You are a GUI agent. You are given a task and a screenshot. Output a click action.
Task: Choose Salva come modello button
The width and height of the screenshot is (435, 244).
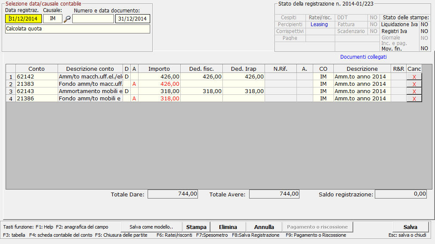pos(151,227)
